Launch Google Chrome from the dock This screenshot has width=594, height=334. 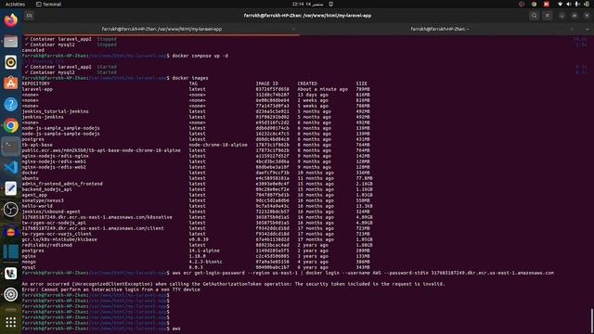(x=10, y=125)
